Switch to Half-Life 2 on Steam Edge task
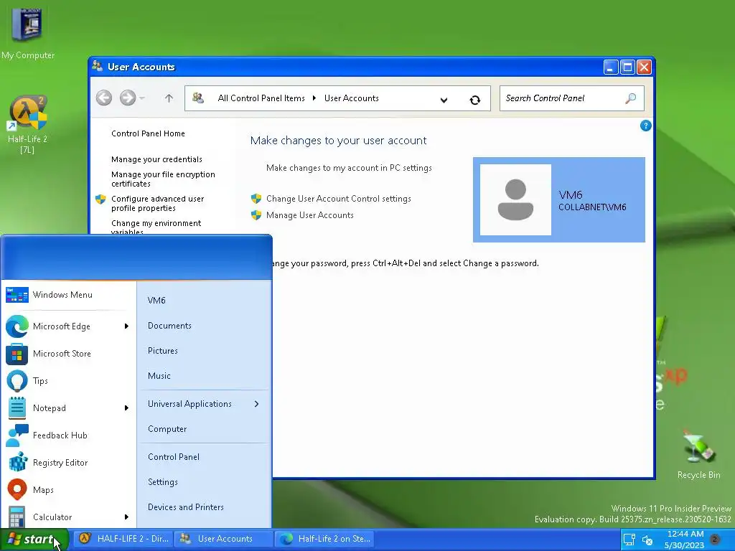The width and height of the screenshot is (735, 551). [325, 539]
